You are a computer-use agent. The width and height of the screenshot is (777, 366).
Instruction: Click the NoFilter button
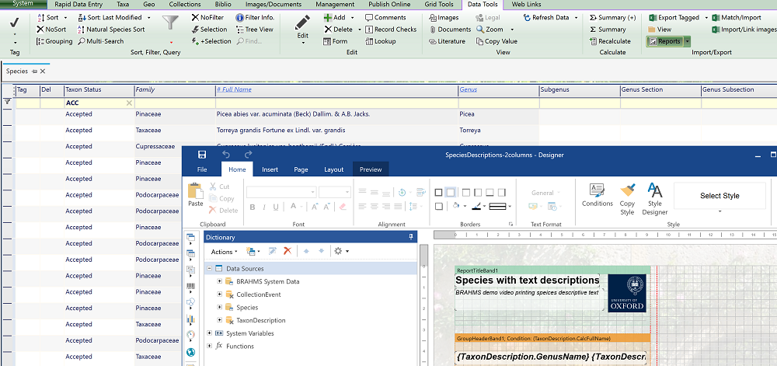tap(207, 17)
